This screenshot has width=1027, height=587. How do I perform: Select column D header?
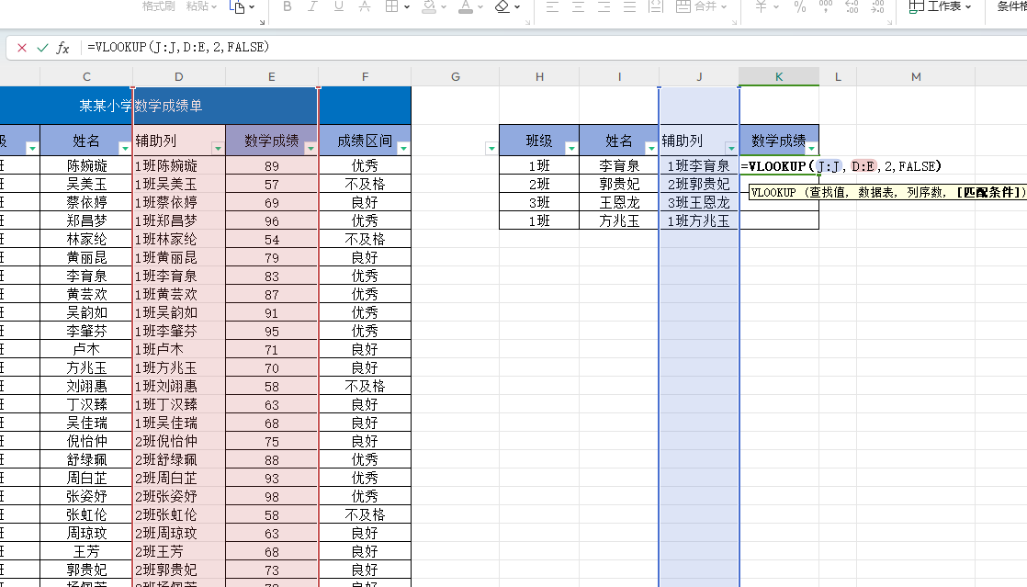click(179, 76)
